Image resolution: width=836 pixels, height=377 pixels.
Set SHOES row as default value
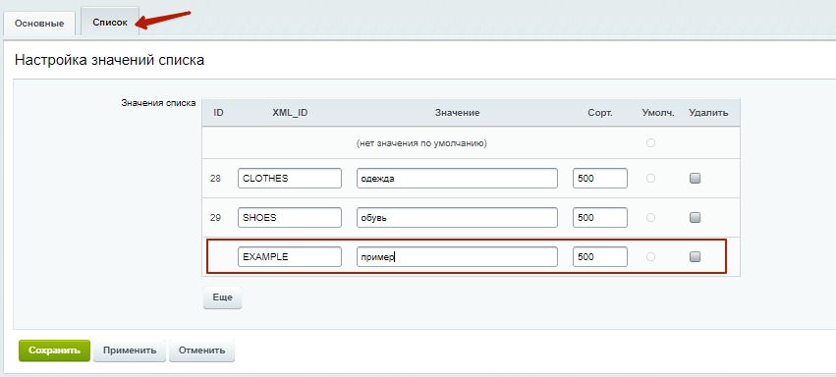(650, 217)
